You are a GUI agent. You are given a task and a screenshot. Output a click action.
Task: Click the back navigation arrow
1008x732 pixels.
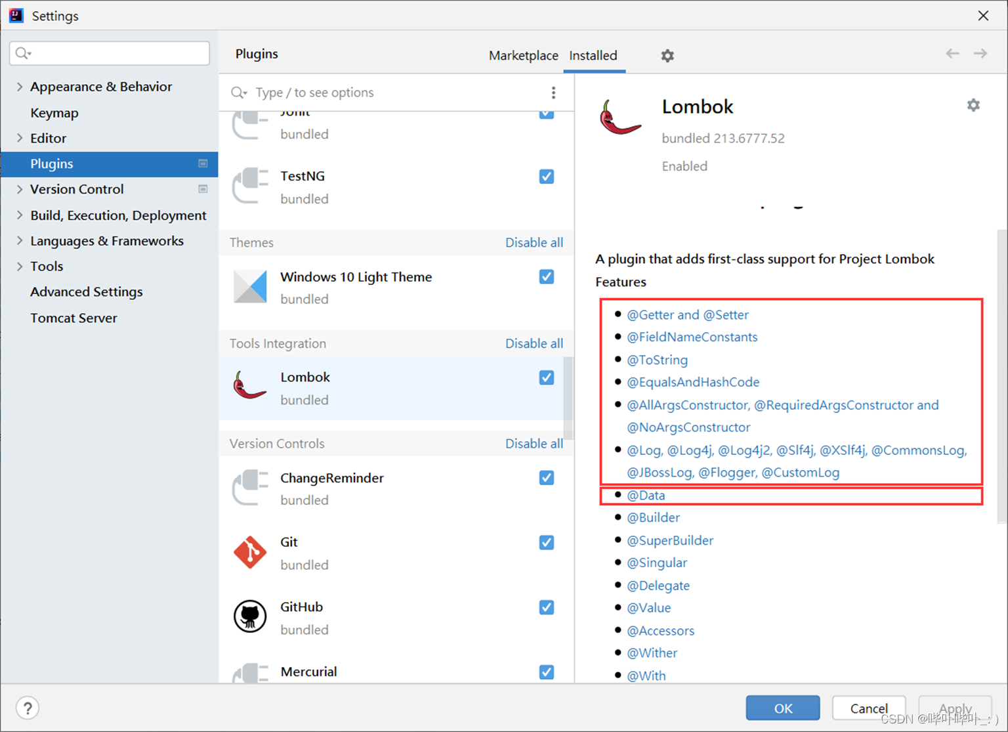pos(952,54)
